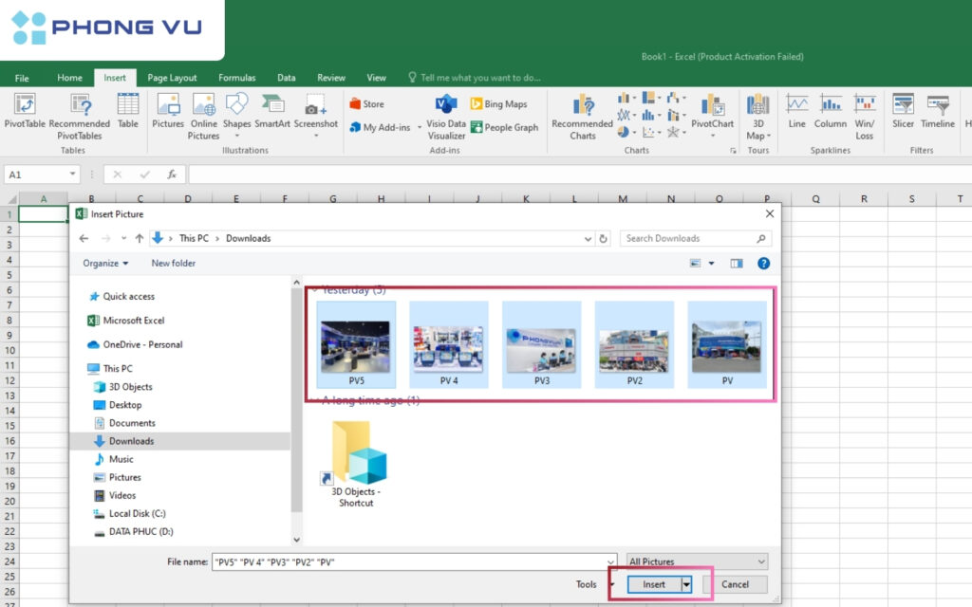Refresh the Downloads folder listing
The width and height of the screenshot is (972, 607).
[603, 238]
